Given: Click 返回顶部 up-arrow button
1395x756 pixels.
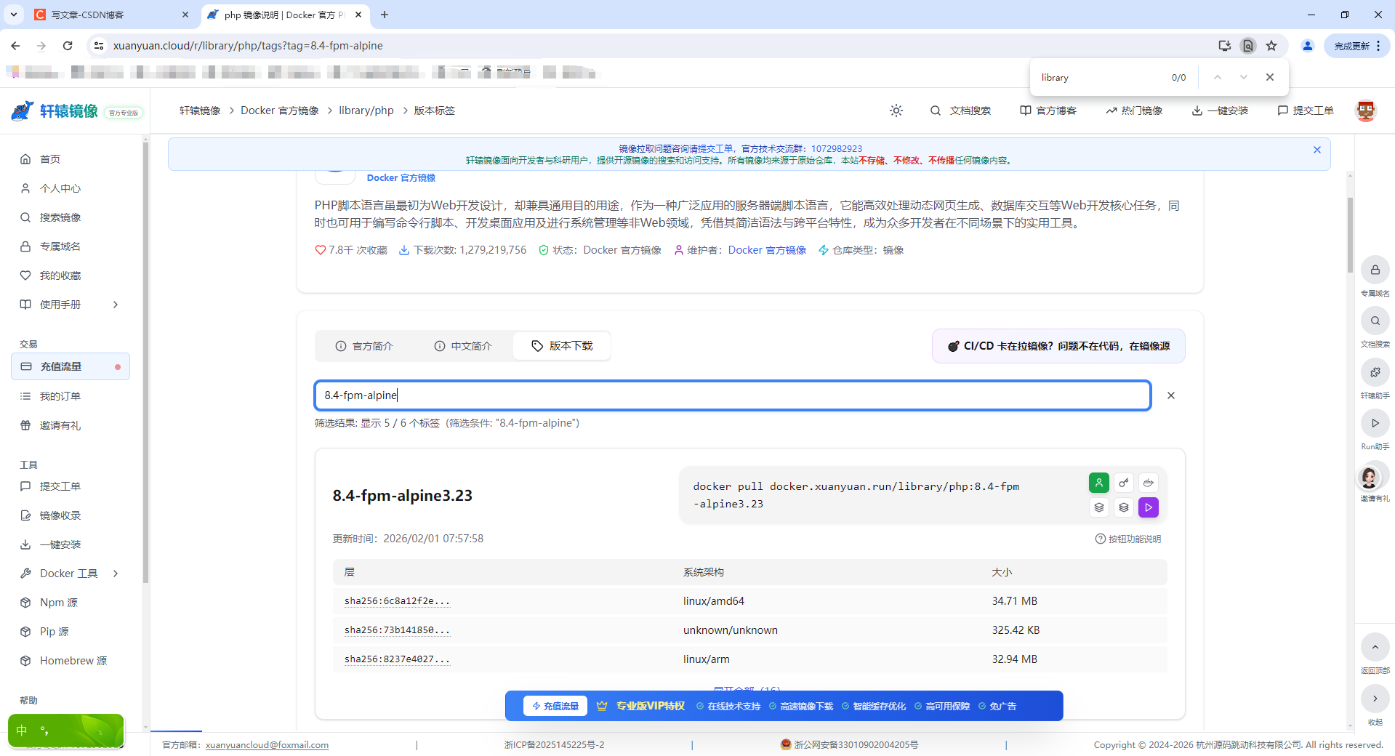Looking at the screenshot, I should [x=1375, y=647].
